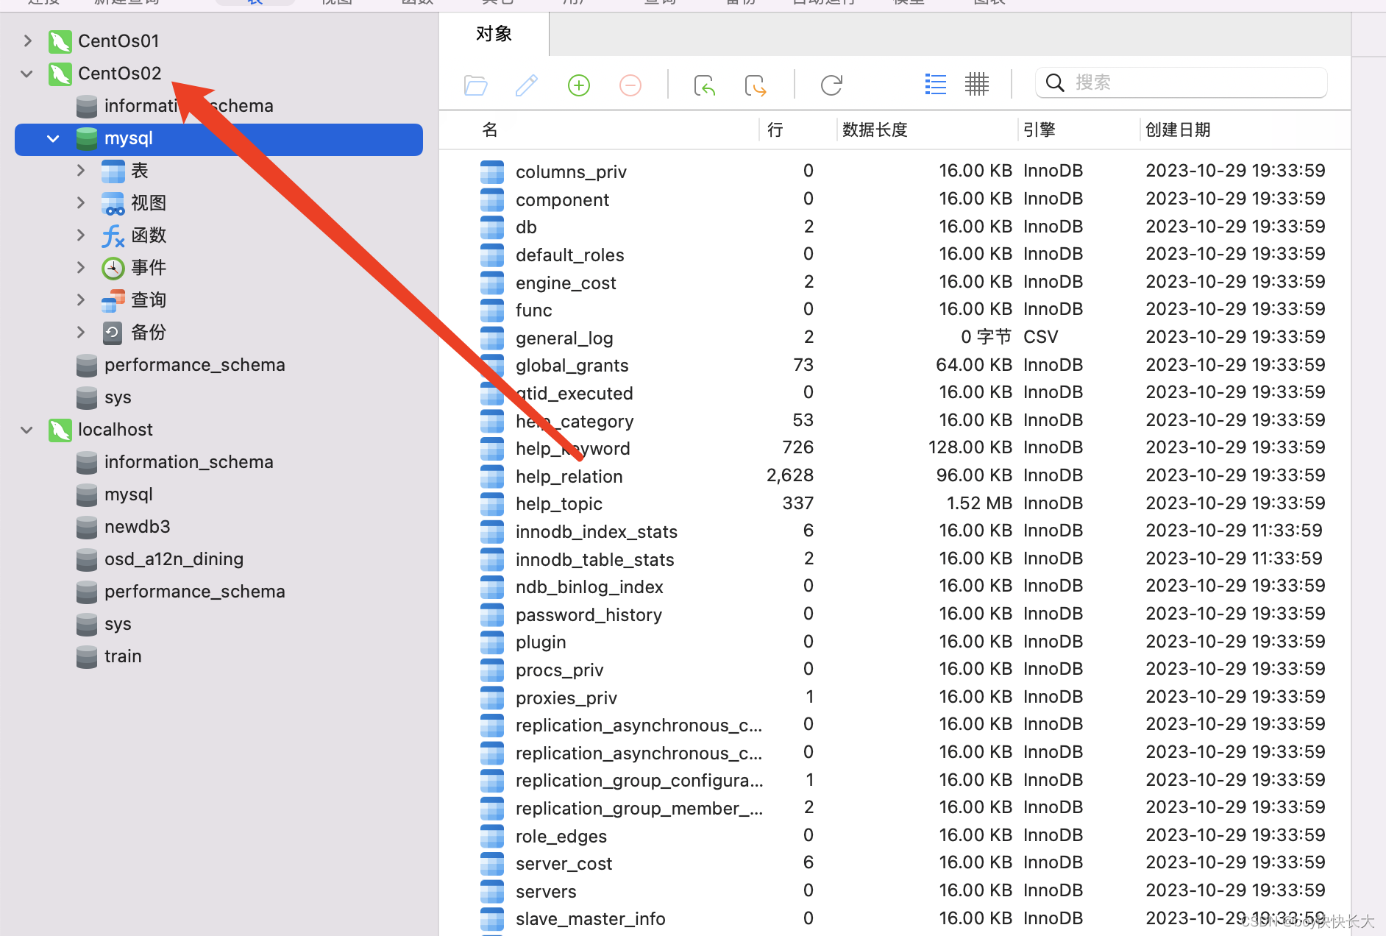1386x936 pixels.
Task: Select the func table icon
Action: pyautogui.click(x=492, y=310)
